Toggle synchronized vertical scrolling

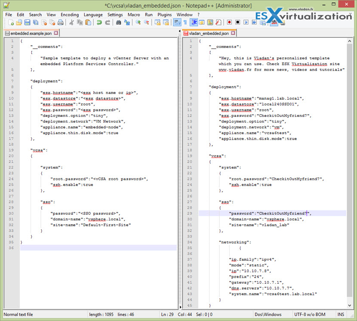(157, 22)
